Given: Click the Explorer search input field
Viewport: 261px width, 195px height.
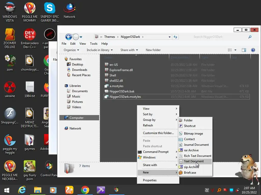Looking at the screenshot, I should click(220, 37).
